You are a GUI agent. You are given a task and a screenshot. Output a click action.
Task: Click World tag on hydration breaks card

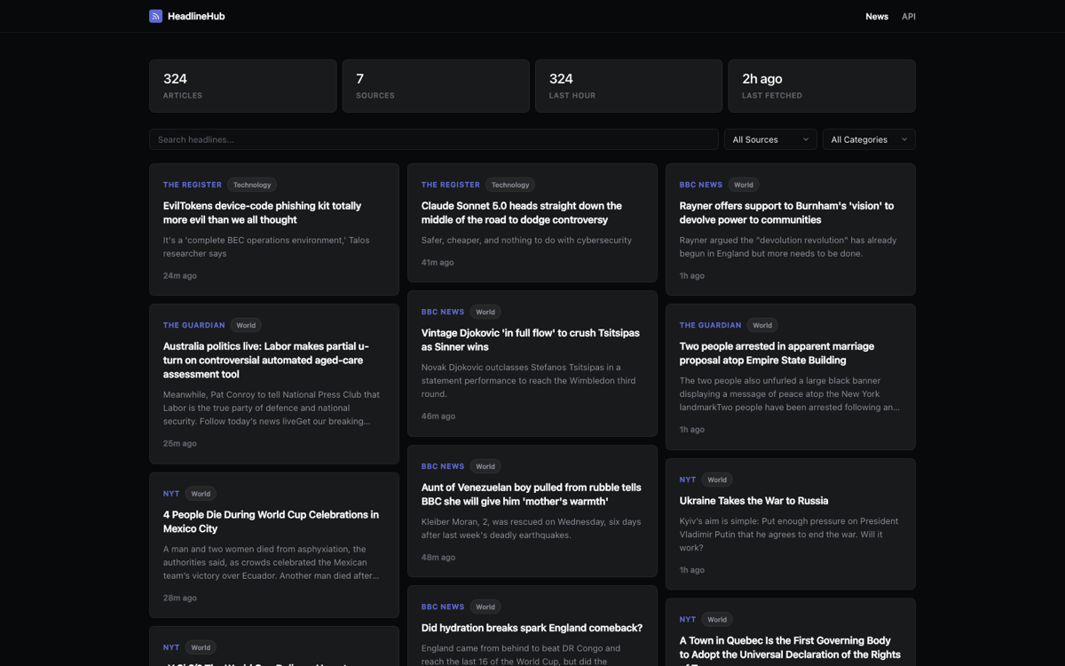(485, 607)
